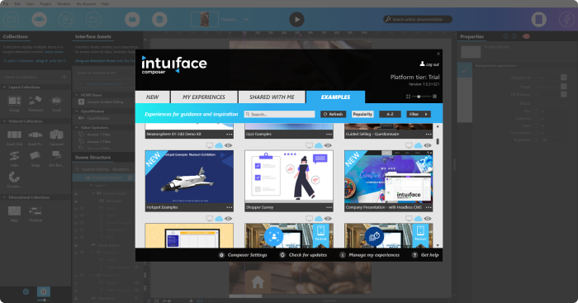578x303 pixels.
Task: Open ellipsis menu for Neuroxsphere Demo Kit
Action: [230, 135]
